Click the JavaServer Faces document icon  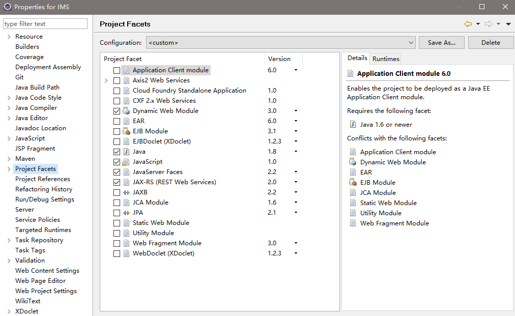tap(126, 172)
